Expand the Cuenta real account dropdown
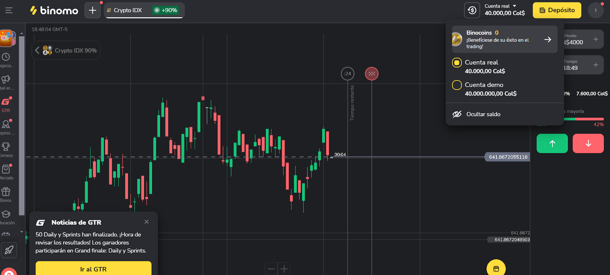The height and width of the screenshot is (275, 610). point(504,10)
